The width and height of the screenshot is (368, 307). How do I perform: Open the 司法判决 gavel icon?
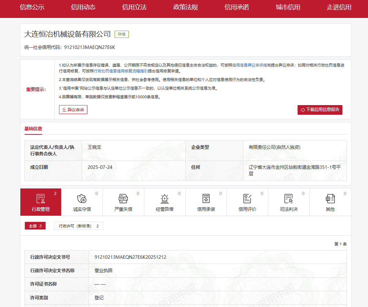coord(289,199)
